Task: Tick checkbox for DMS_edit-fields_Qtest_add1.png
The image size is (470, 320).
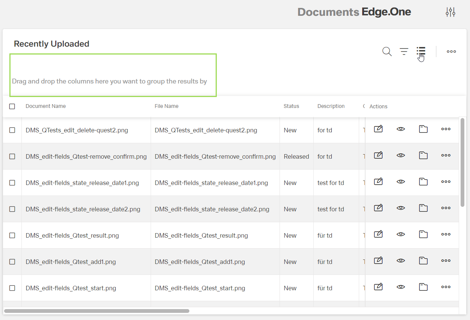Action: [x=12, y=262]
